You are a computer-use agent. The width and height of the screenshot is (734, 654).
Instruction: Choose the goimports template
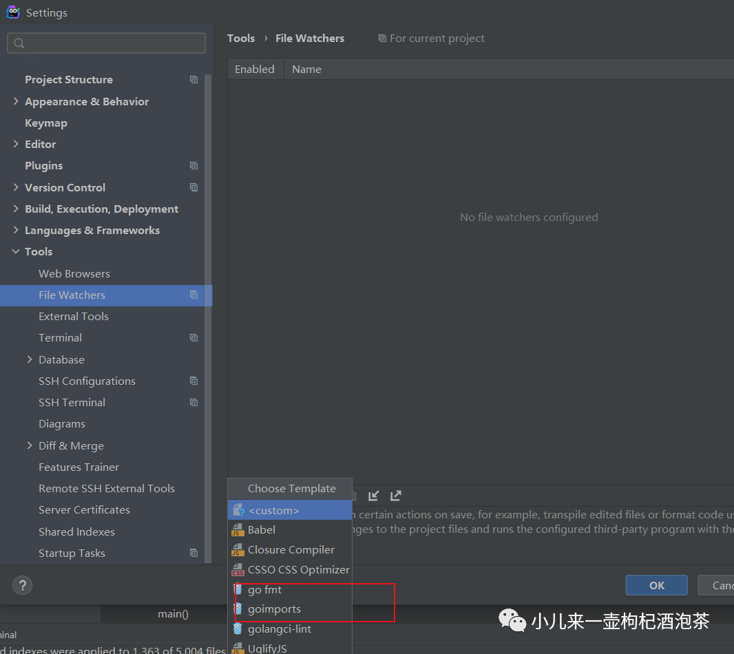point(290,609)
